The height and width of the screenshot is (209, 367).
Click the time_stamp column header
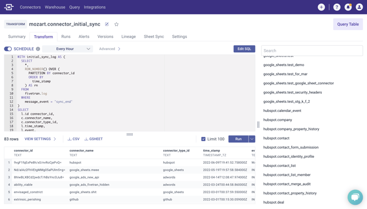[211, 150]
